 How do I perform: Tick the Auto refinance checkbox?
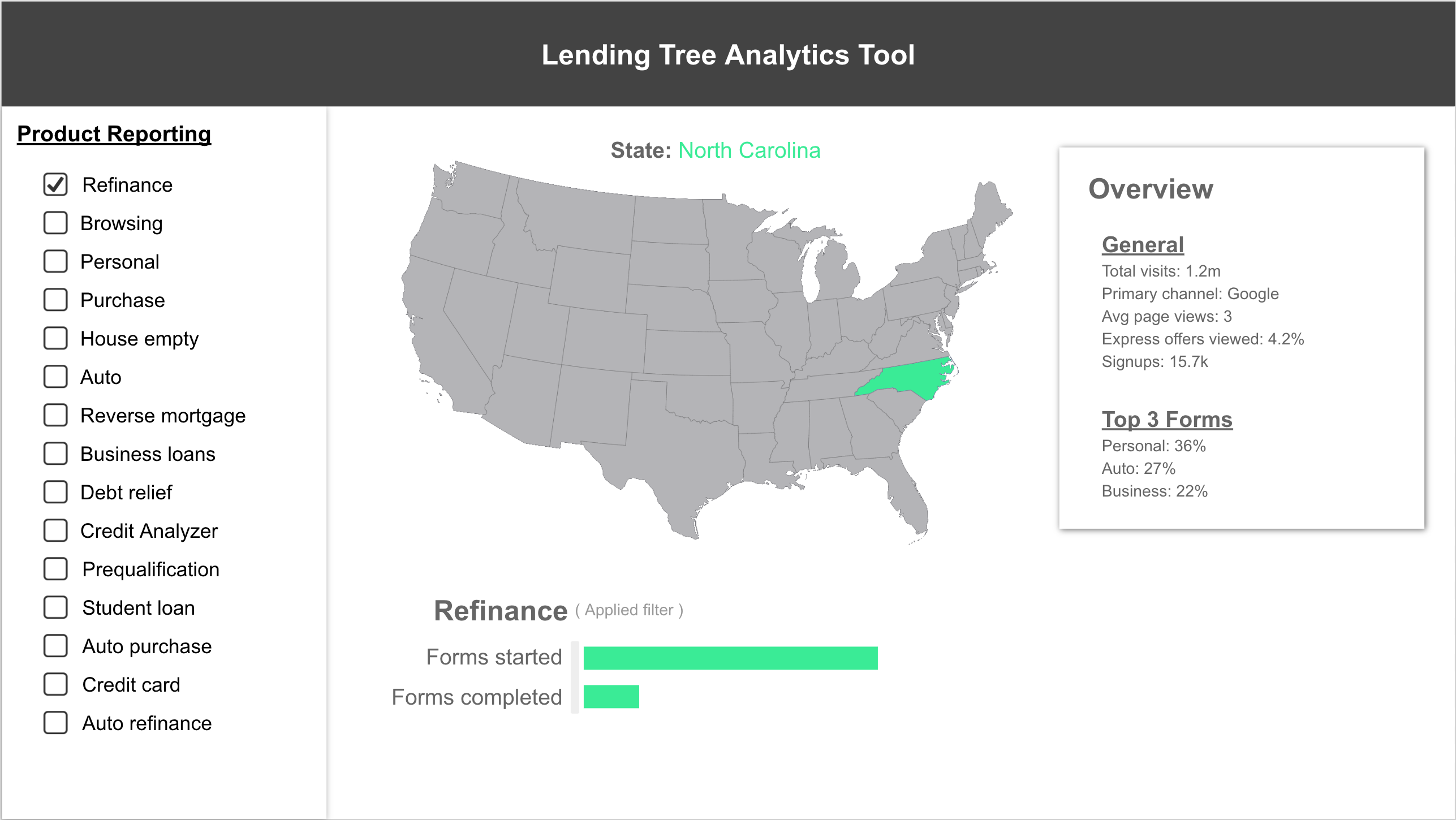[x=55, y=723]
